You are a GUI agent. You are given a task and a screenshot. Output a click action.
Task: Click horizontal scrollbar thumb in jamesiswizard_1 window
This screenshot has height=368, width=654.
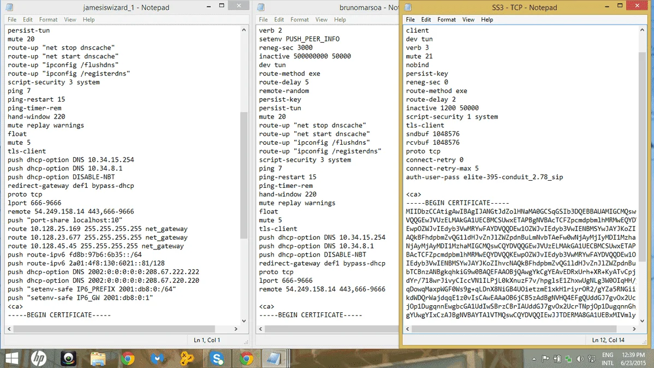tap(114, 329)
